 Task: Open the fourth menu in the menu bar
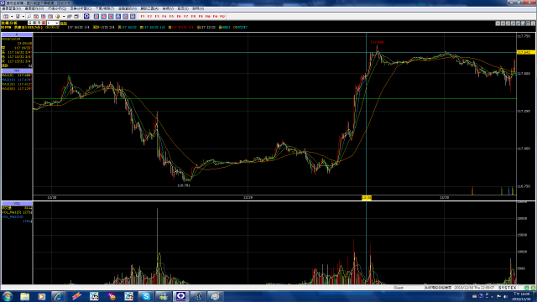tap(81, 8)
